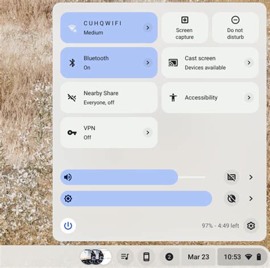This screenshot has height=268, width=270.
Task: Open the 2 notifications badge
Action: [169, 257]
